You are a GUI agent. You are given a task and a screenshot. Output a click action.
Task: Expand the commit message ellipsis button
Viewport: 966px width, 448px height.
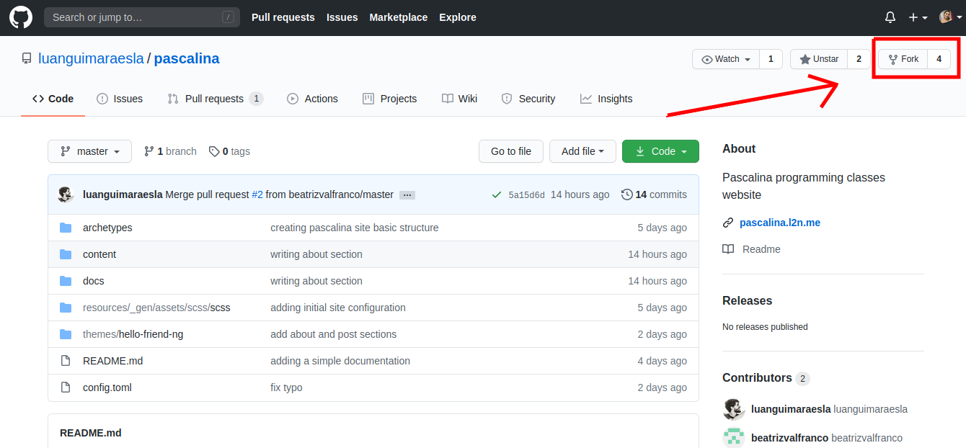[x=407, y=195]
